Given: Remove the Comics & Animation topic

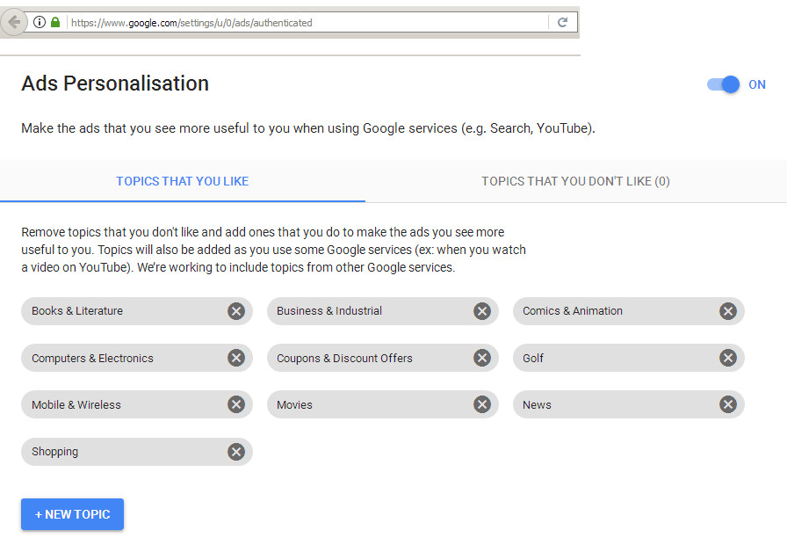Looking at the screenshot, I should tap(727, 310).
